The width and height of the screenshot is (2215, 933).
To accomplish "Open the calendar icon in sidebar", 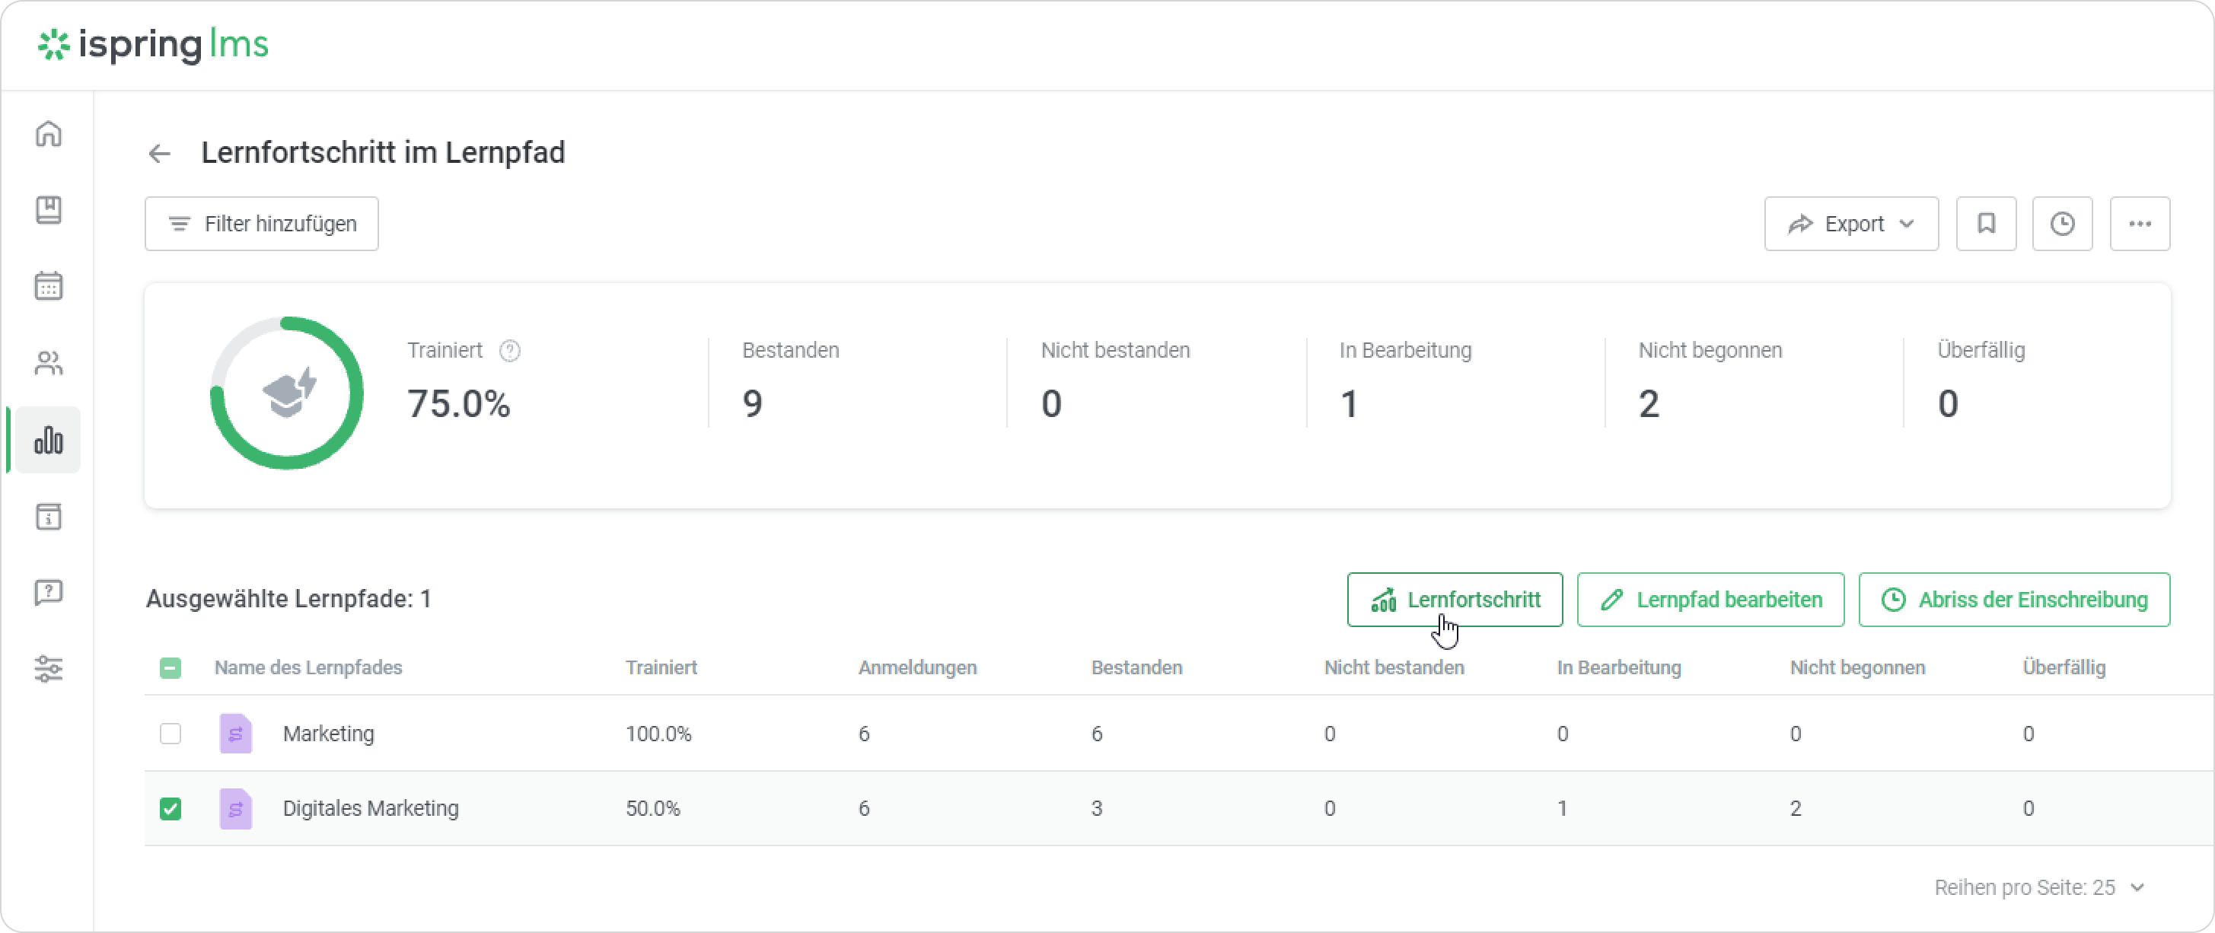I will tap(48, 286).
